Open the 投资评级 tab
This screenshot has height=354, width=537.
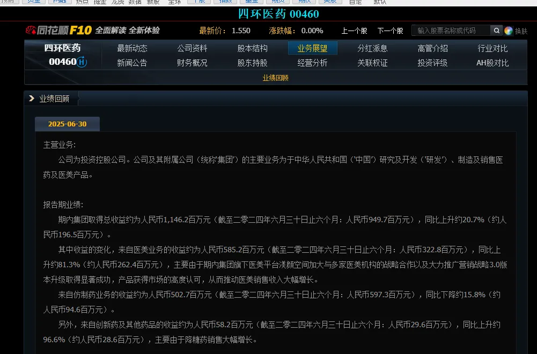tap(432, 63)
